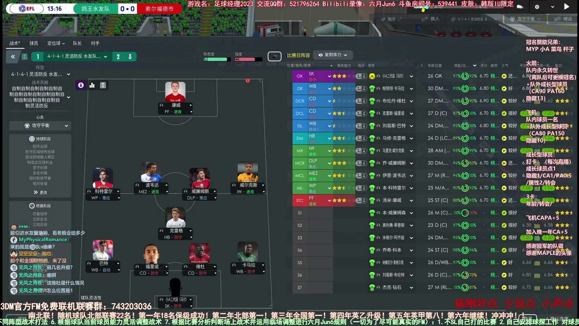579x326 pixels.
Task: Click the 转换阶段 transition icon
Action: (32, 206)
